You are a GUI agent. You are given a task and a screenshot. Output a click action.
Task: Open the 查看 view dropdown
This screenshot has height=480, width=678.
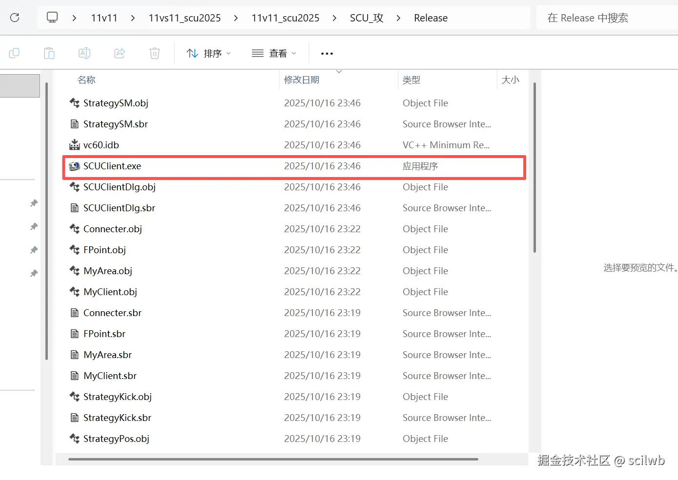pyautogui.click(x=274, y=53)
